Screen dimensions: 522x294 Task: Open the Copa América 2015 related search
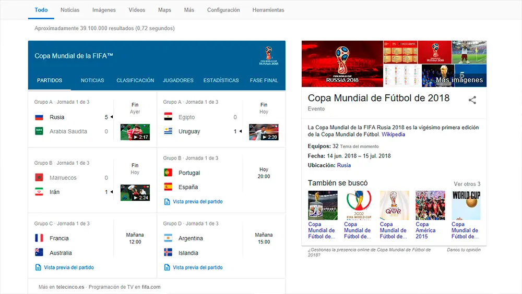(430, 205)
